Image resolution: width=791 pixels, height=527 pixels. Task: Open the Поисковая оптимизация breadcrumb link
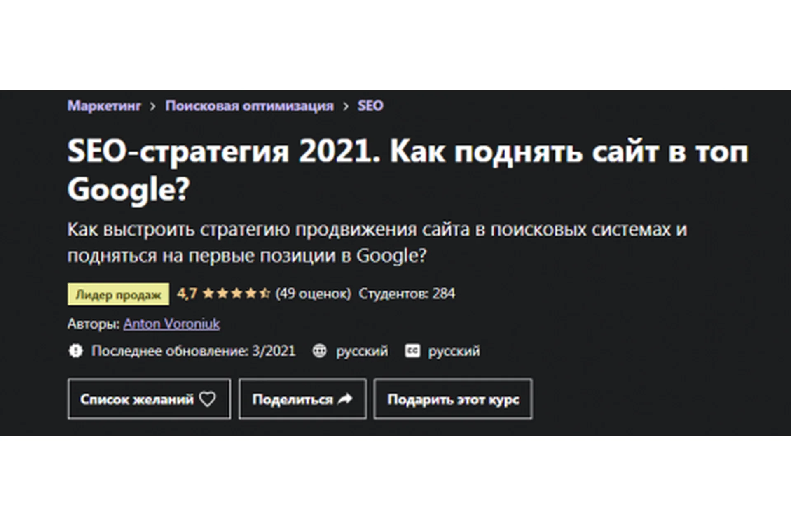pos(249,106)
